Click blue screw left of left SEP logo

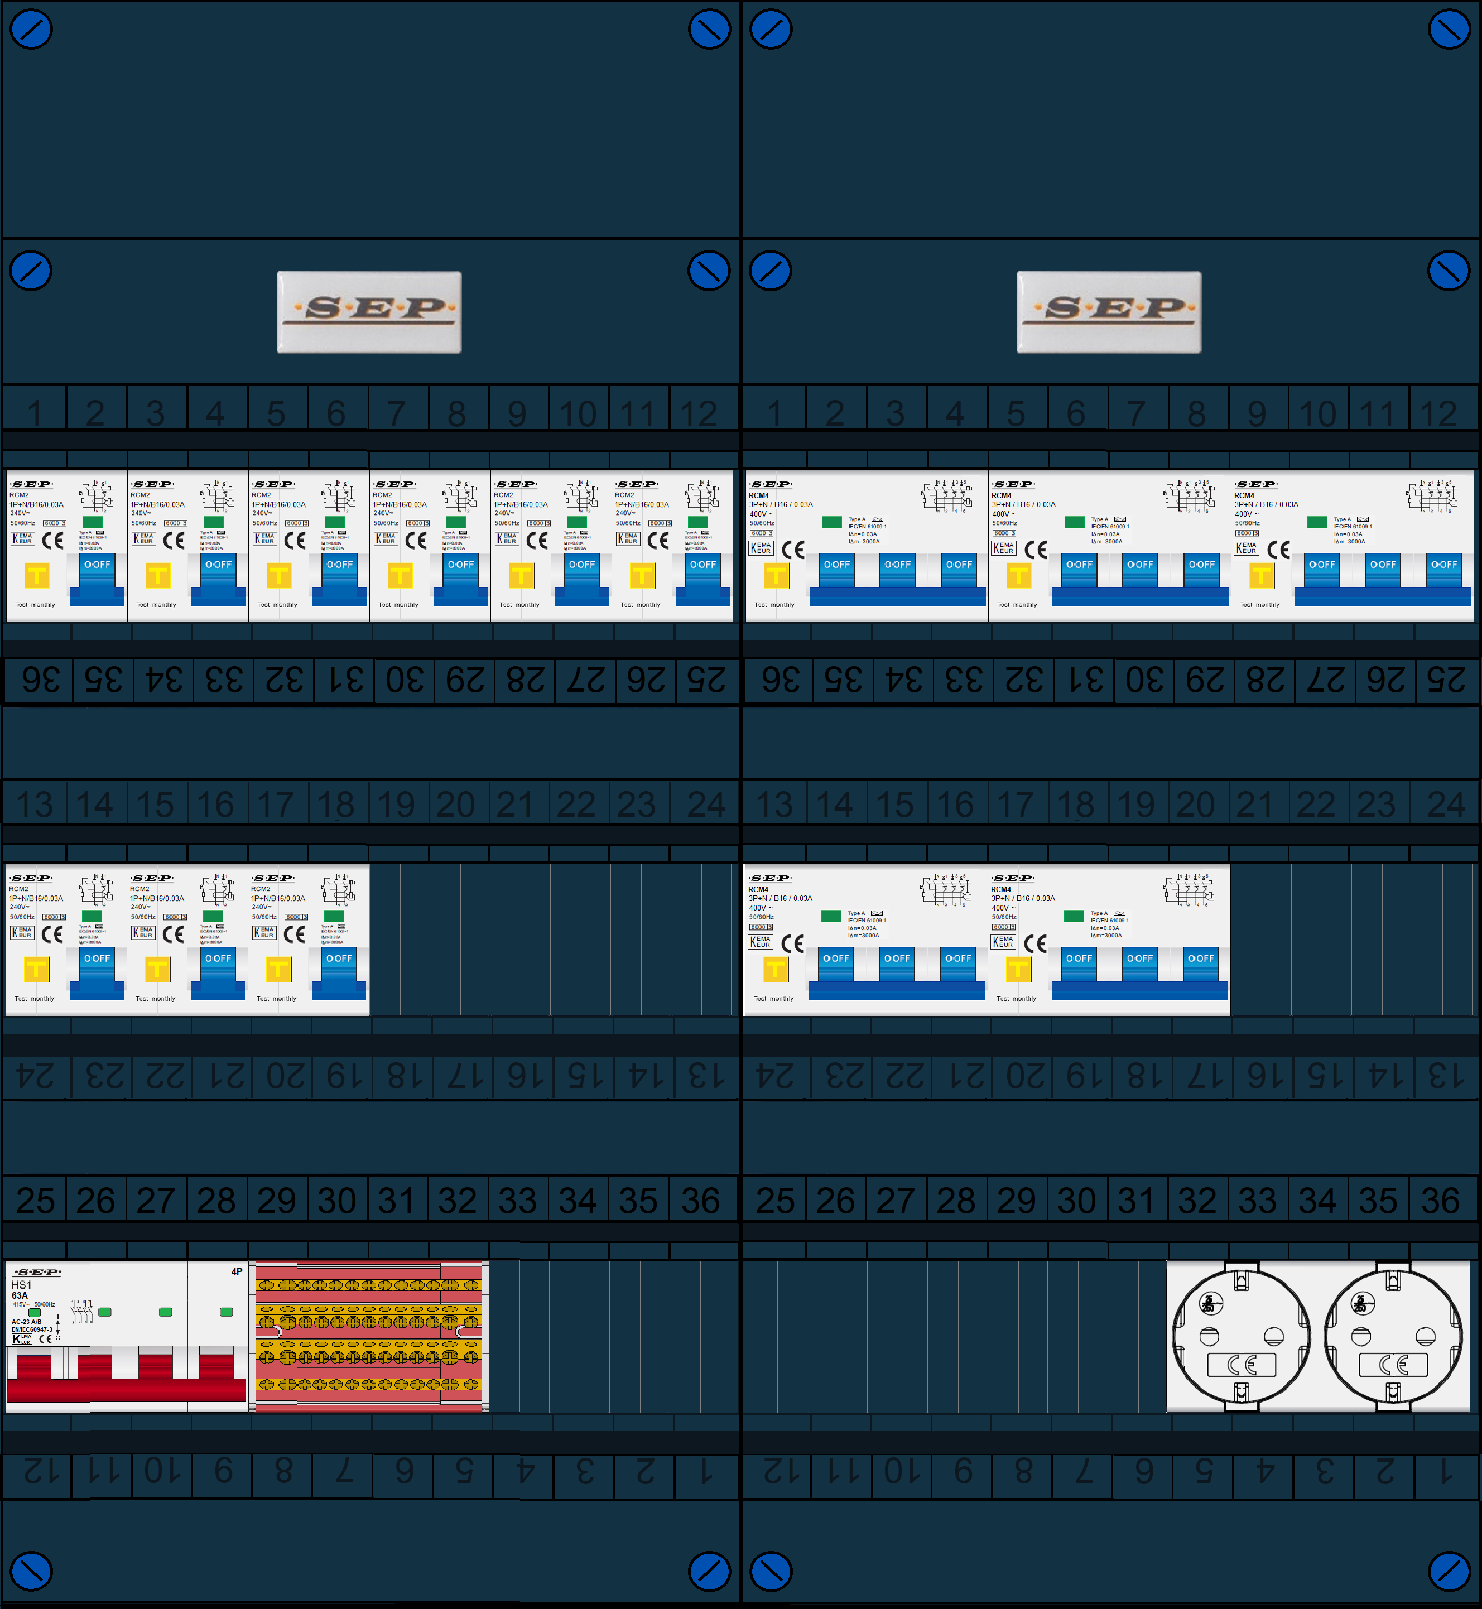point(31,271)
